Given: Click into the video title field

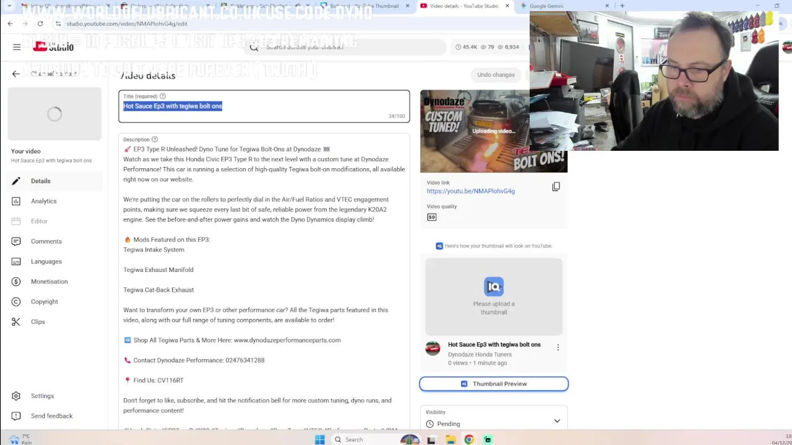Looking at the screenshot, I should [x=264, y=106].
